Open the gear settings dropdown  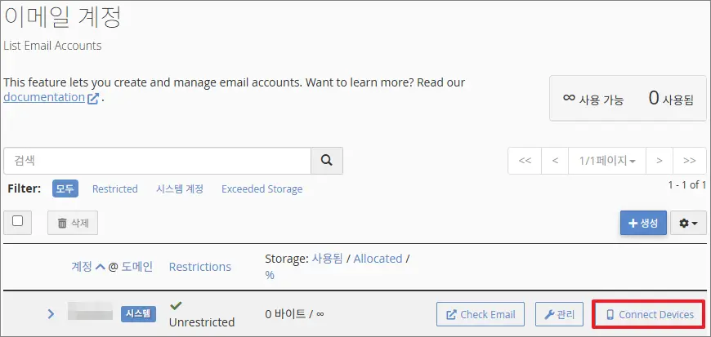click(x=688, y=223)
